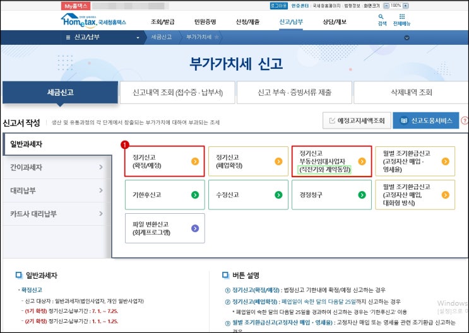Open the 신고/납부 top menu
Screen dimensions: 469x333
[x=291, y=22]
